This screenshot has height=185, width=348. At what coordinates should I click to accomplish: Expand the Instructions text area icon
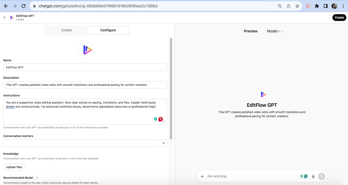click(x=164, y=122)
